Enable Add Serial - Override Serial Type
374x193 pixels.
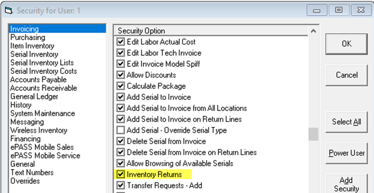tap(121, 130)
